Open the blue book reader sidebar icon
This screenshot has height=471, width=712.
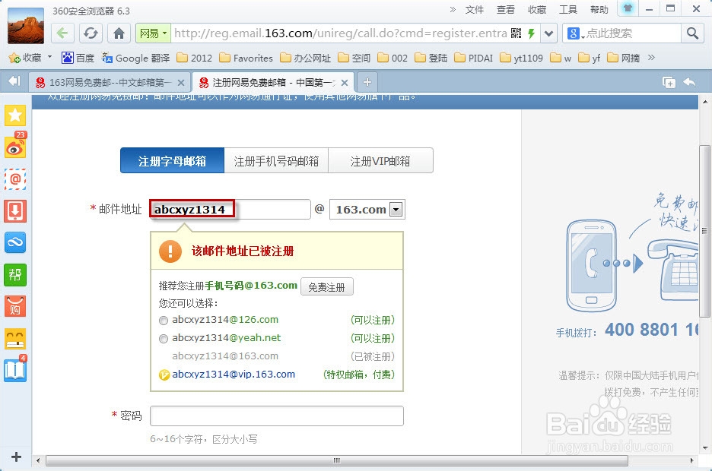pos(15,369)
